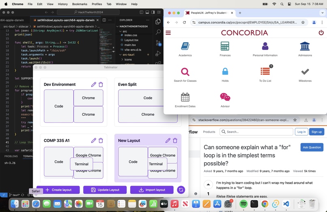The height and width of the screenshot is (212, 327).
Task: Focus the Stack Overflow search field
Action: (x=256, y=132)
